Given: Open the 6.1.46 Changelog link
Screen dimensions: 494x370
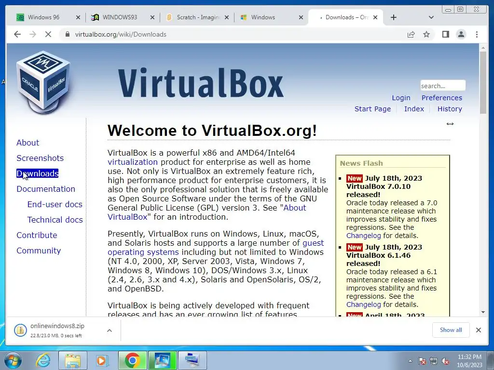Looking at the screenshot, I should pyautogui.click(x=364, y=304).
